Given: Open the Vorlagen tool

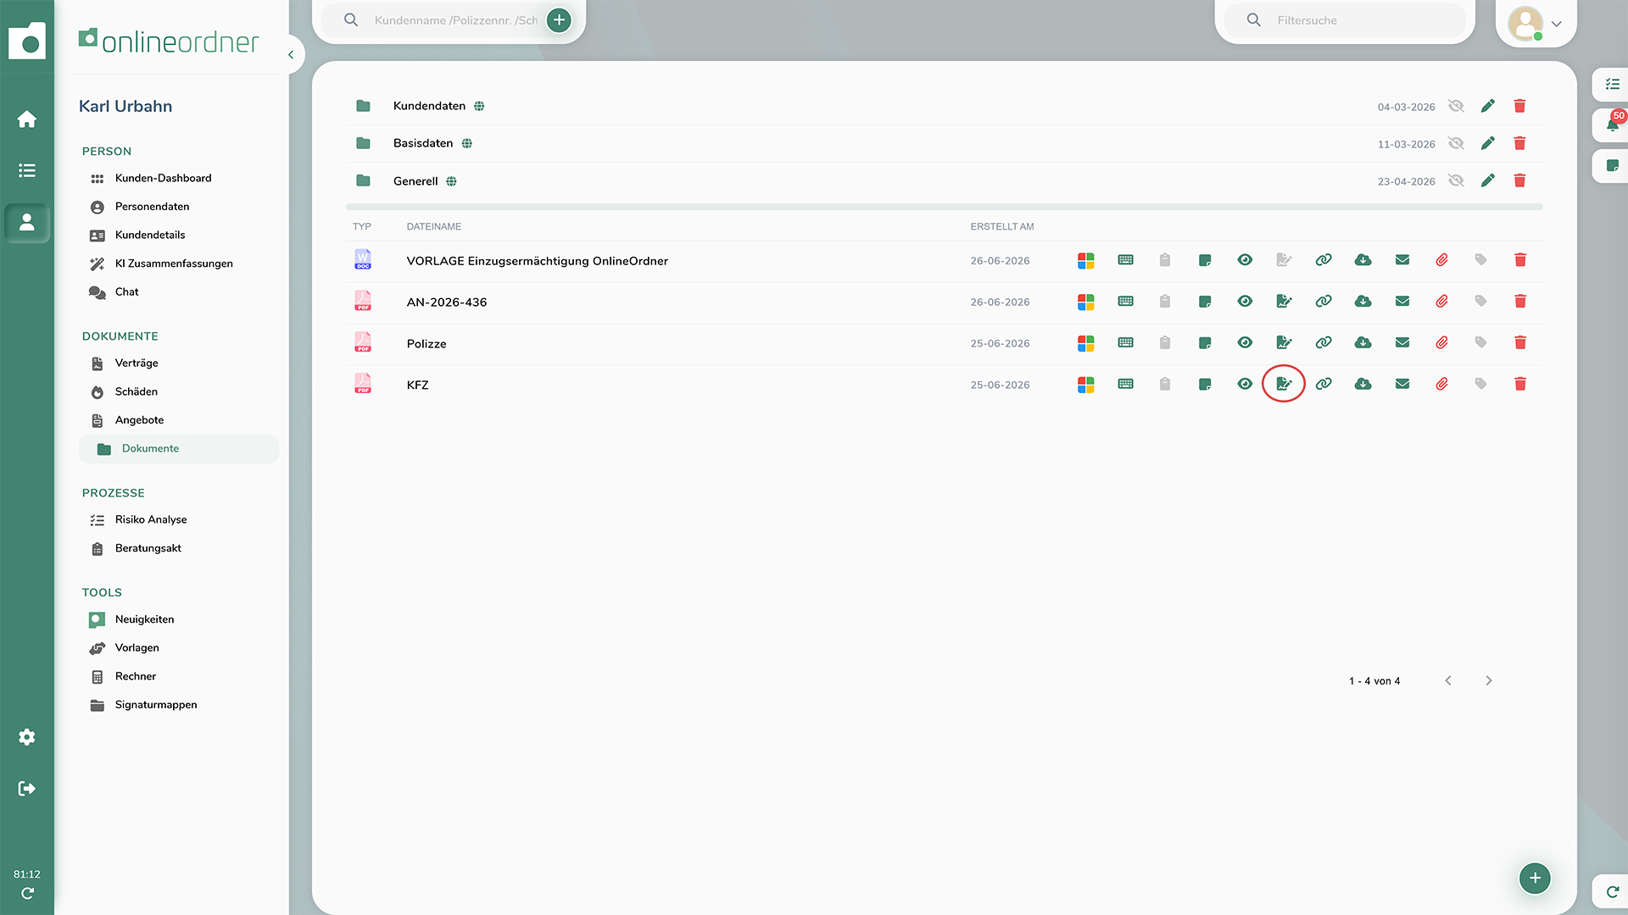Looking at the screenshot, I should (x=137, y=648).
